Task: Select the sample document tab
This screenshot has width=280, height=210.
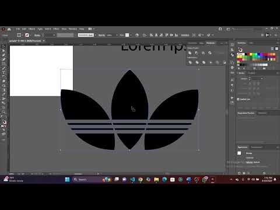Action: 25,41
